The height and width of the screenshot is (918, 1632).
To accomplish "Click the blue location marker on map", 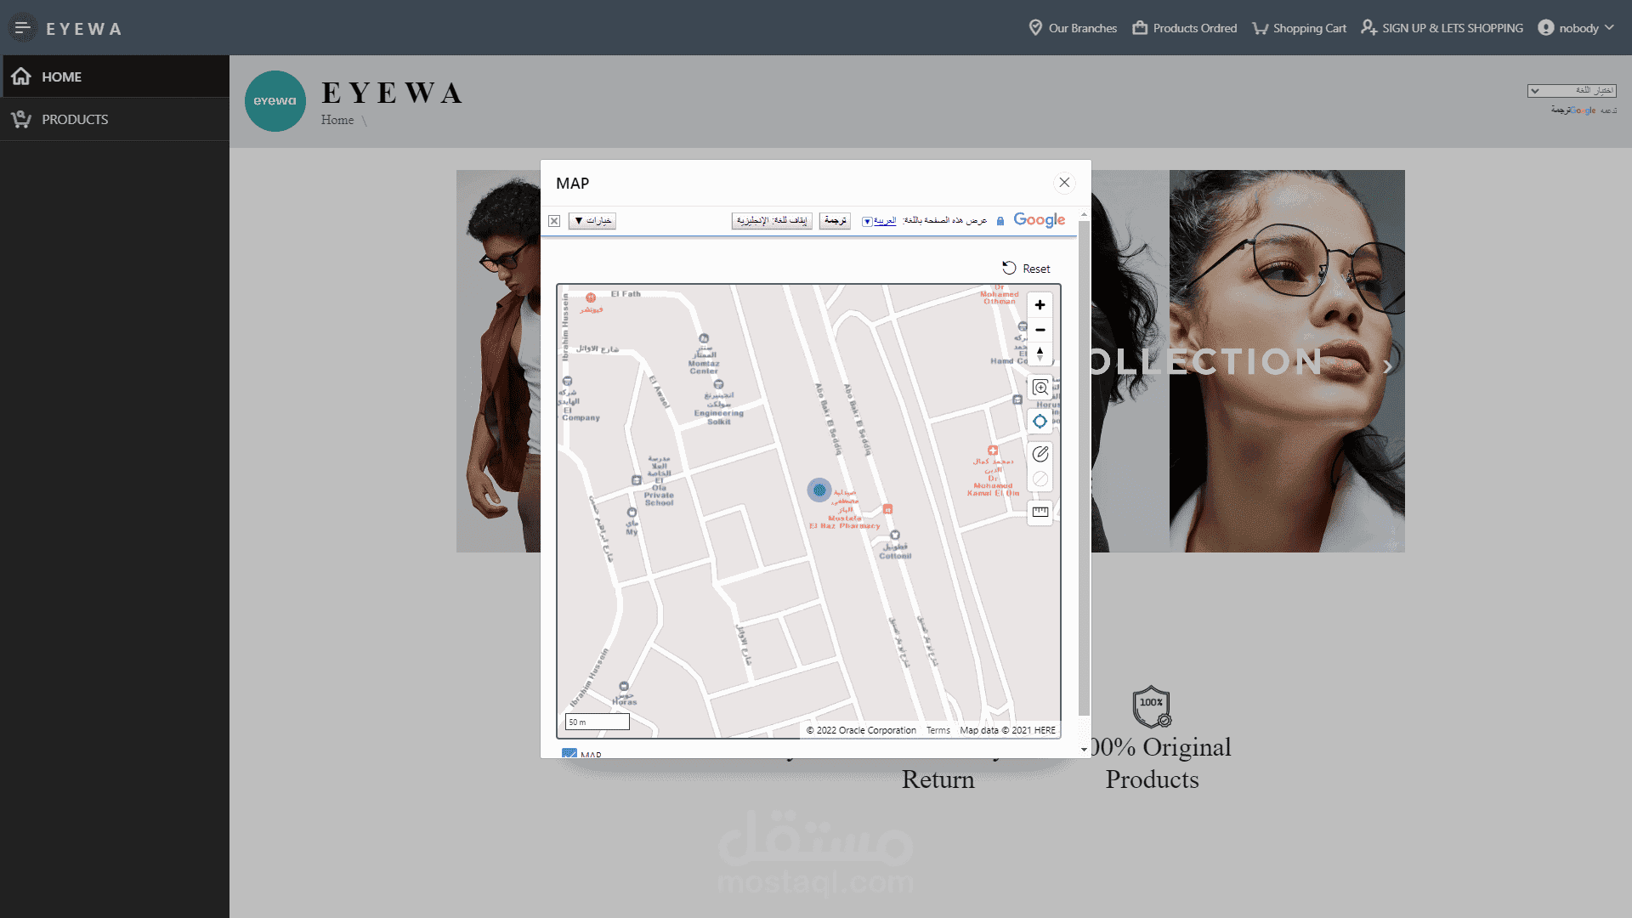I will tap(819, 490).
